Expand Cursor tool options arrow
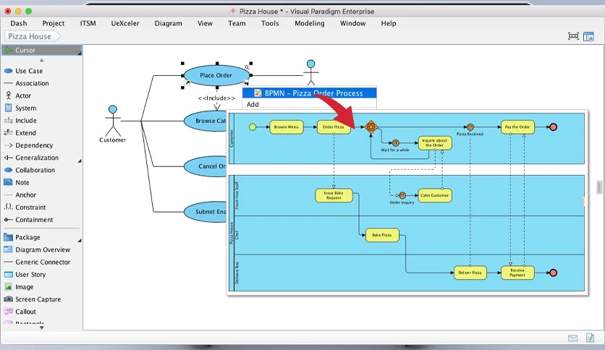The width and height of the screenshot is (605, 350). [x=80, y=54]
